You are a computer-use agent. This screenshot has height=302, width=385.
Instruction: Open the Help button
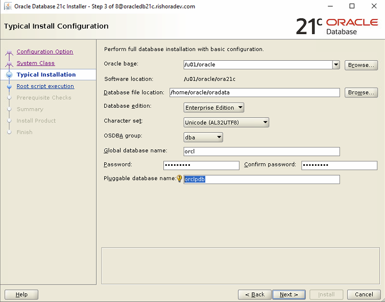[21, 294]
